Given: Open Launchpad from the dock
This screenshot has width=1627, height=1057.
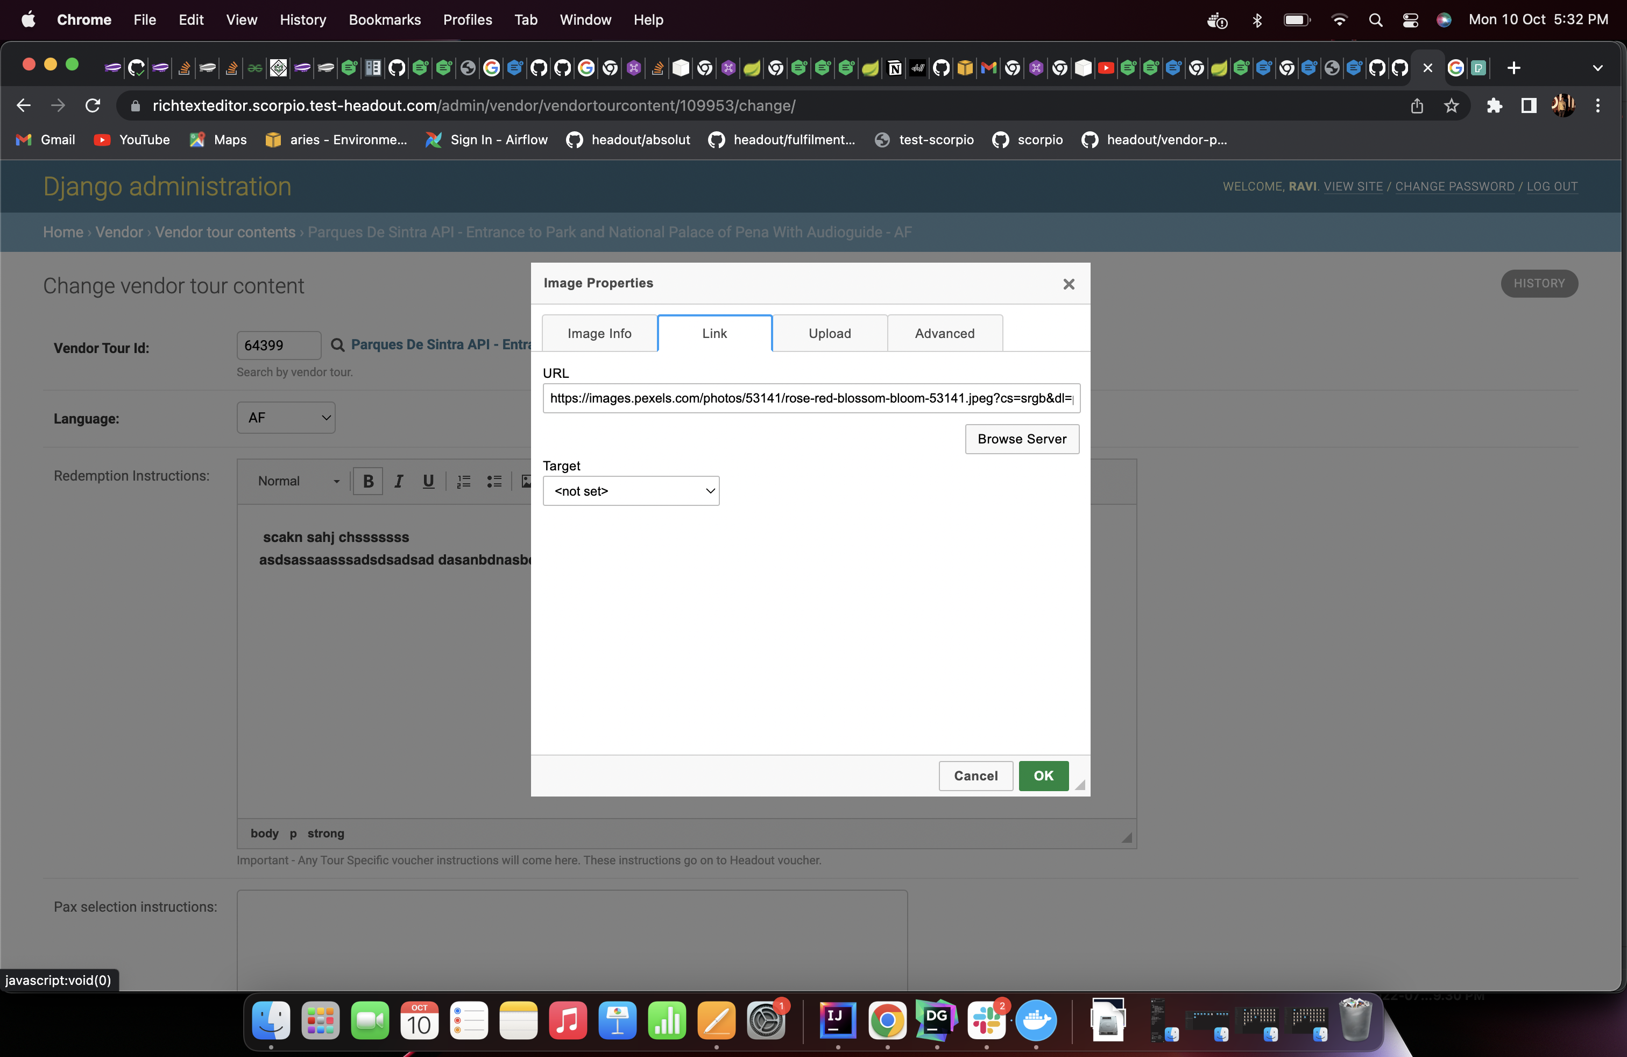Looking at the screenshot, I should (321, 1021).
